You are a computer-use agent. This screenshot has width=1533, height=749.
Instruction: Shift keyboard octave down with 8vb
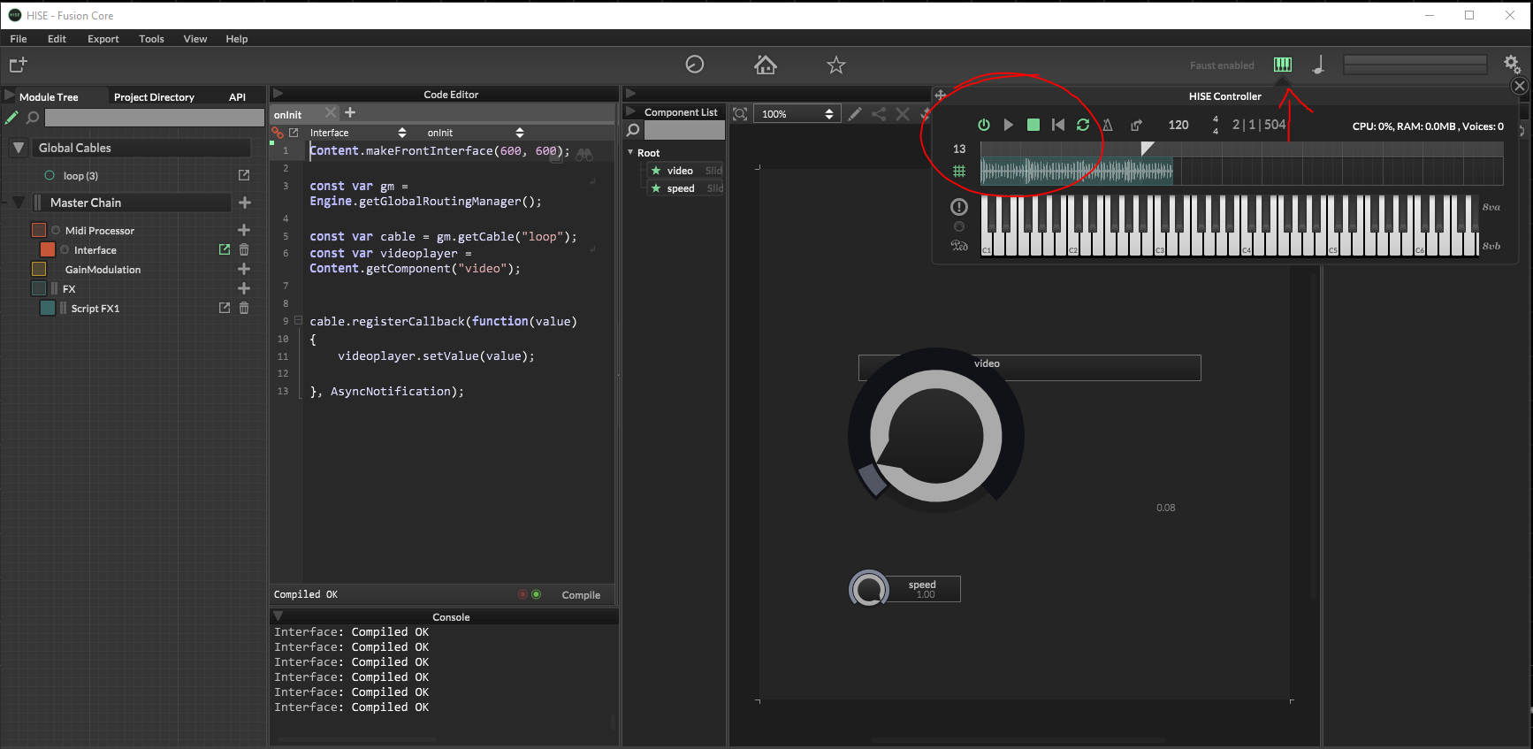(x=1491, y=246)
